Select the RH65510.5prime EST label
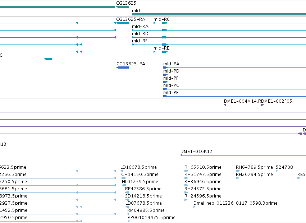This screenshot has height=223, width=306. [x=203, y=167]
